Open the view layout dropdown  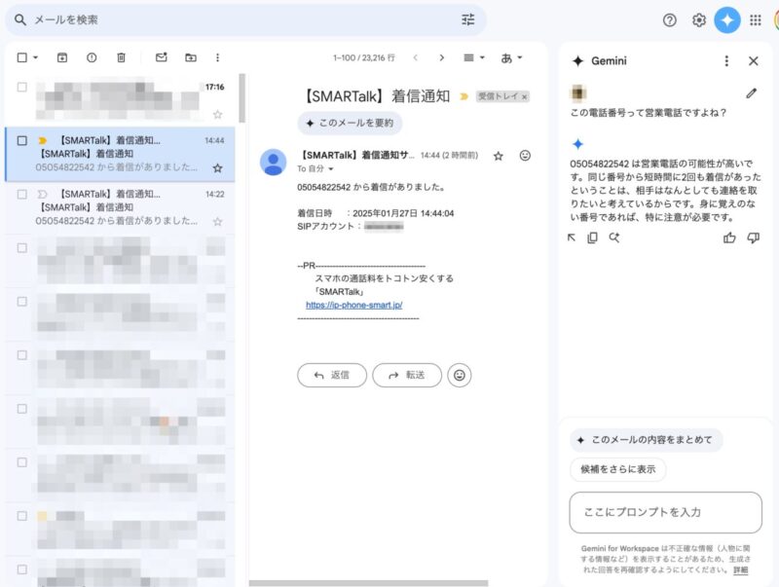[474, 57]
